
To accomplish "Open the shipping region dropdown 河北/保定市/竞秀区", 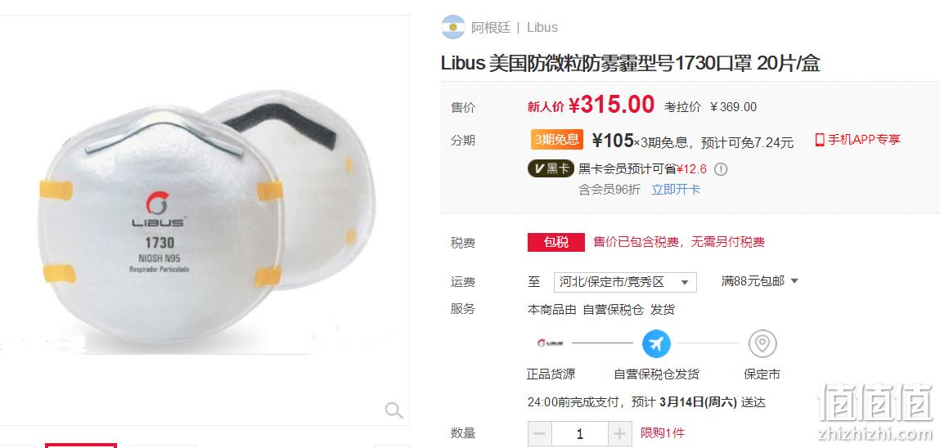I will [625, 282].
